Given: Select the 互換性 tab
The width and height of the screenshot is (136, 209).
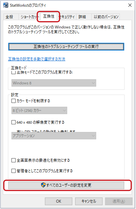Looking at the screenshot, I should [49, 16].
